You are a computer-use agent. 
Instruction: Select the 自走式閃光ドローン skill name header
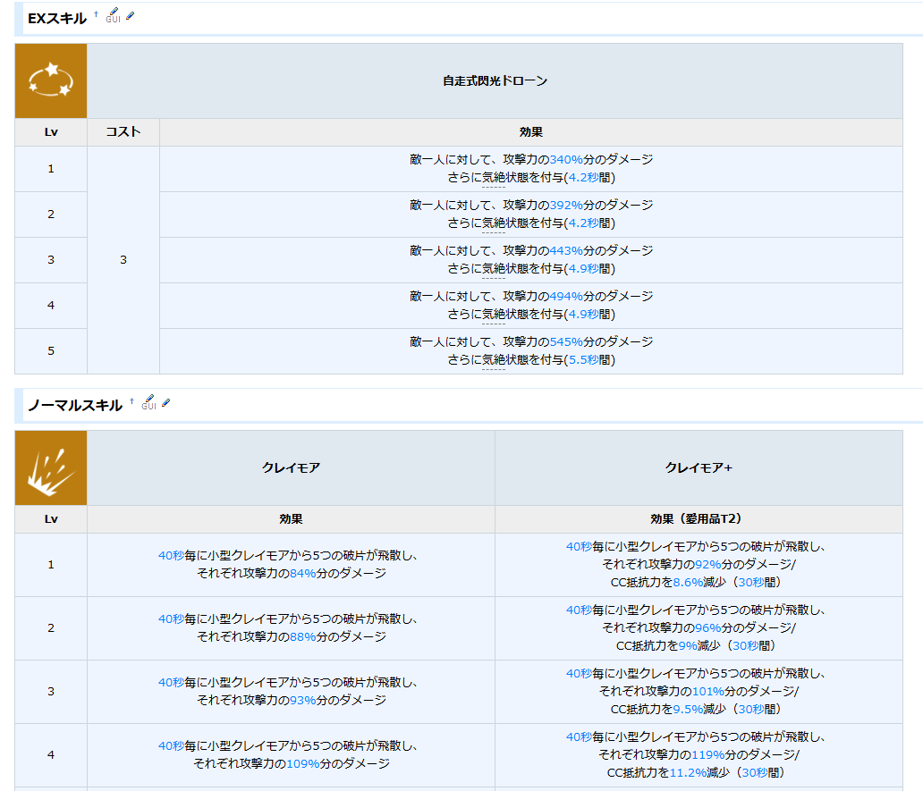pos(495,81)
